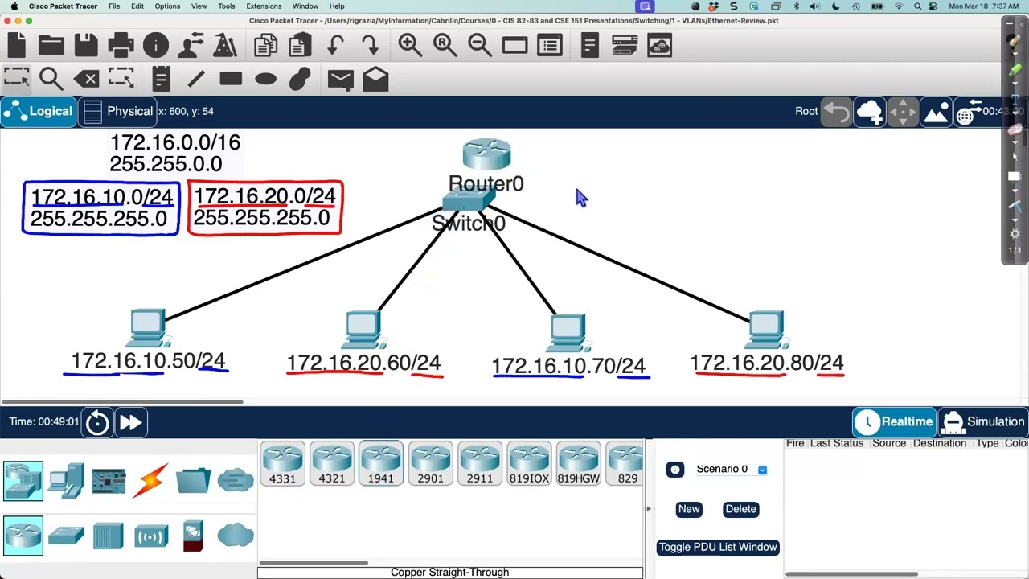Screen dimensions: 1029x579
Task: Zoom in on the workspace
Action: point(410,46)
